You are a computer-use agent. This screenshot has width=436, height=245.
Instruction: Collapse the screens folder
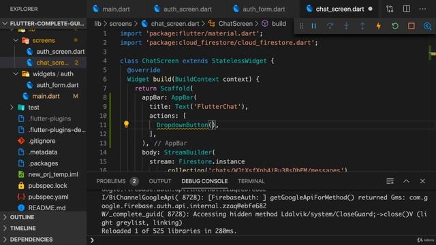pyautogui.click(x=44, y=41)
